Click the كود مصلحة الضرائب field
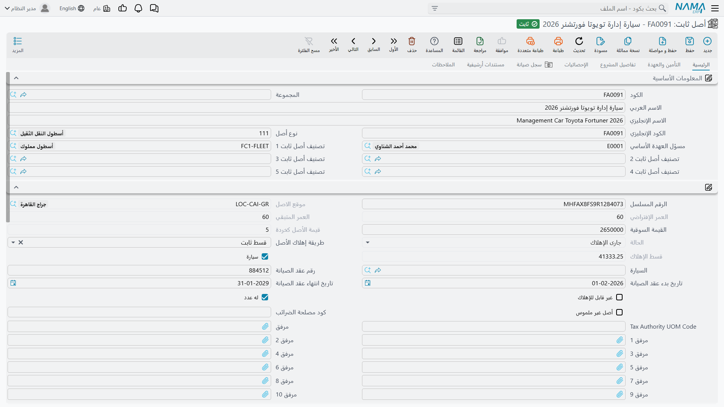This screenshot has width=724, height=407. (x=139, y=312)
